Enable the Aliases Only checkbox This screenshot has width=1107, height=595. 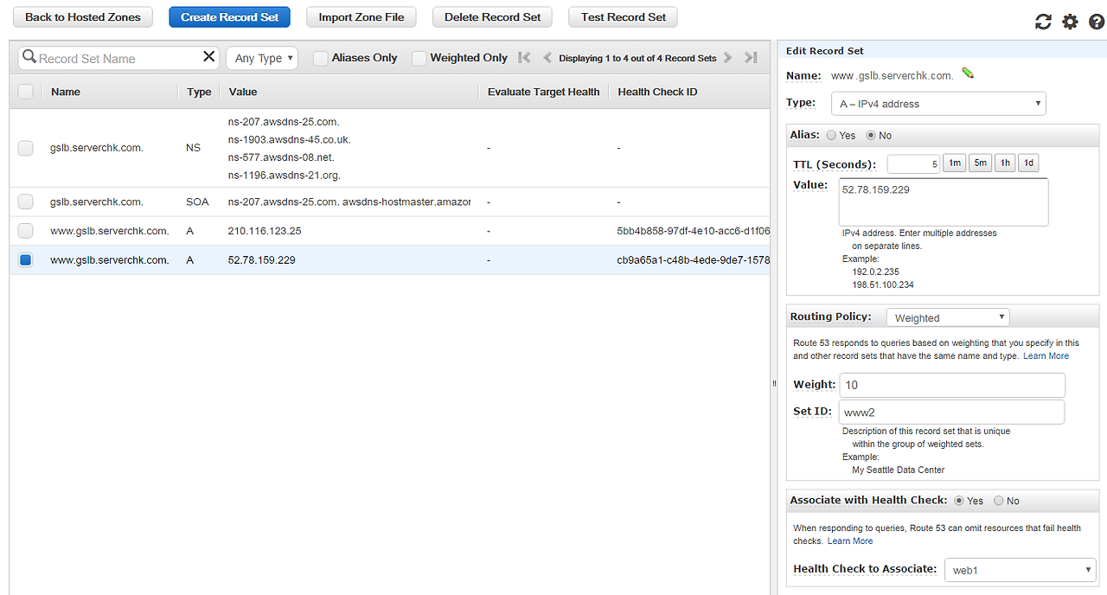pos(320,58)
